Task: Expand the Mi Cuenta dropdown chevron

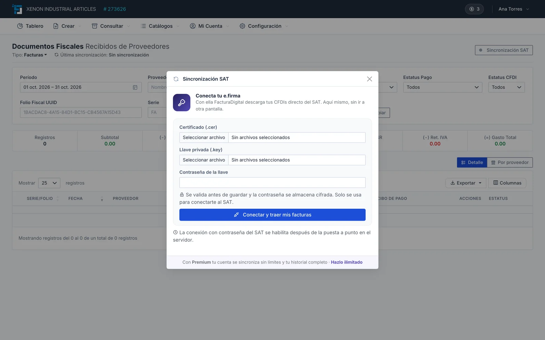Action: [228, 26]
